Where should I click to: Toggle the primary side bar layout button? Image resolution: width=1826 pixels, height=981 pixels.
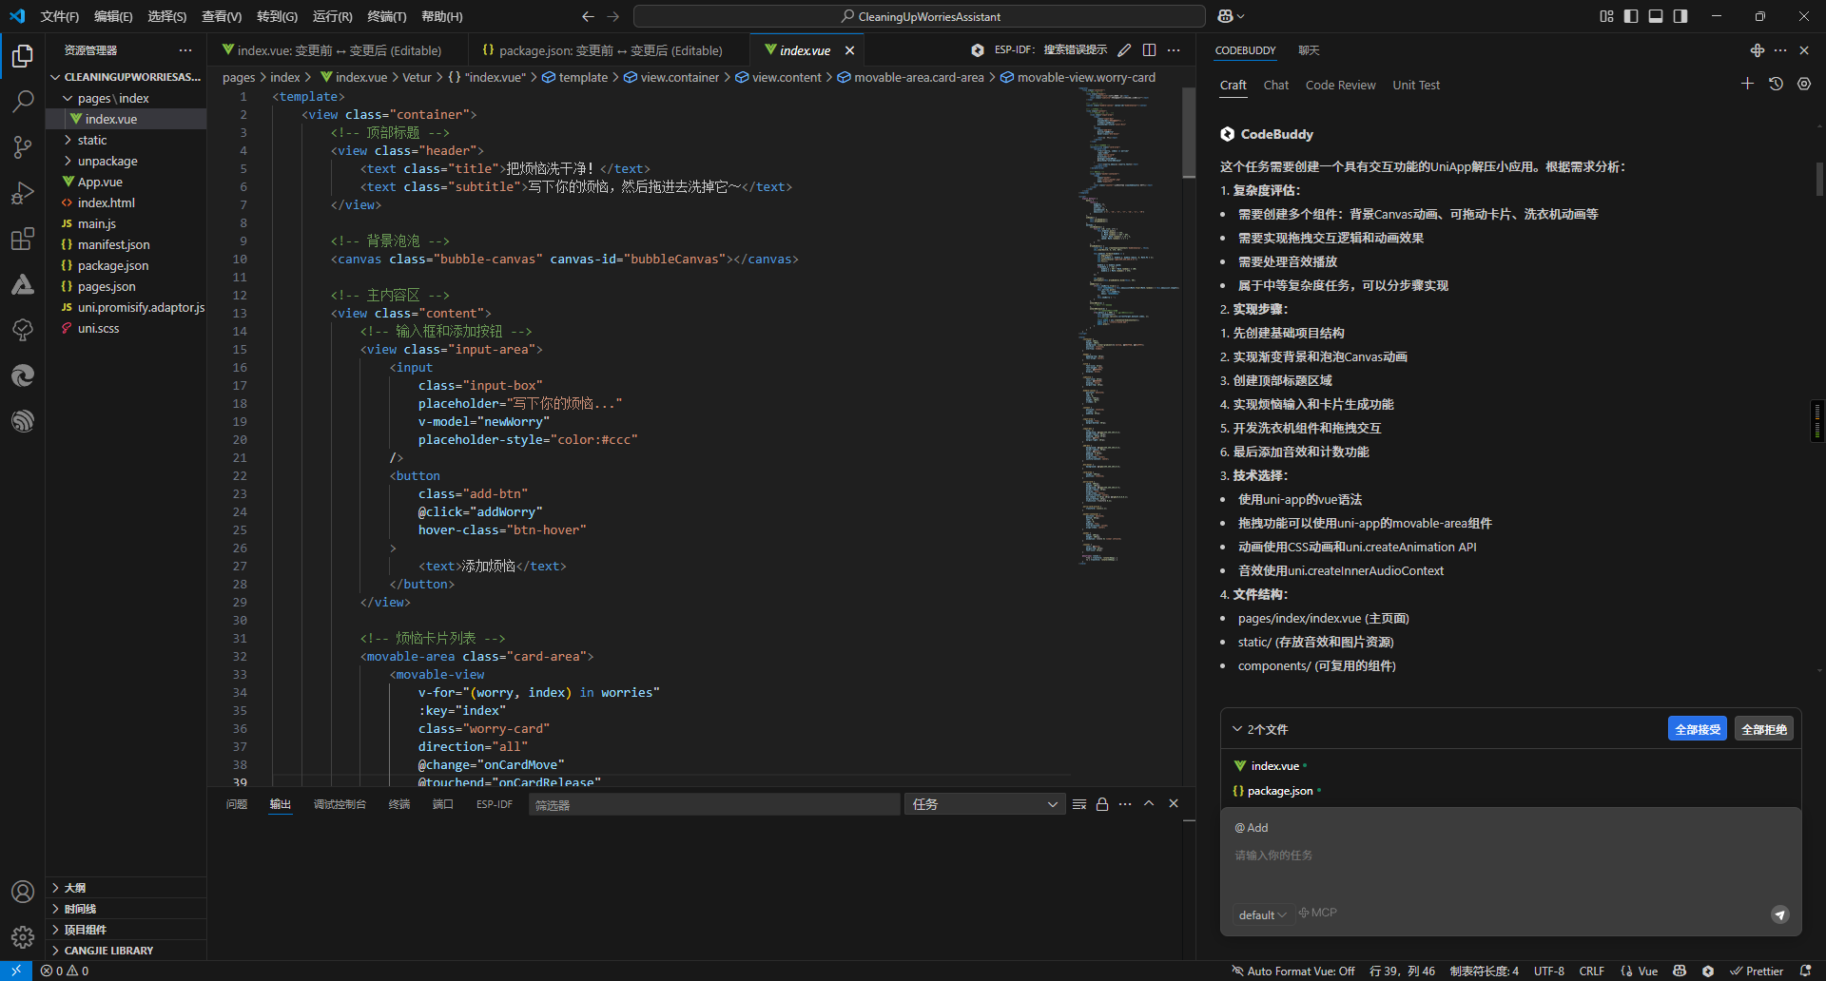1631,16
